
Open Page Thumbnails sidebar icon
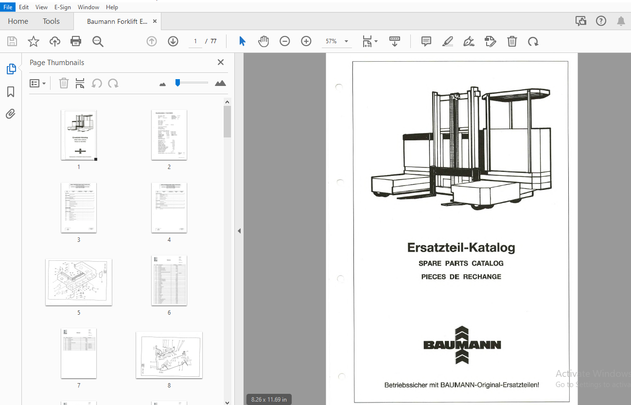point(11,69)
